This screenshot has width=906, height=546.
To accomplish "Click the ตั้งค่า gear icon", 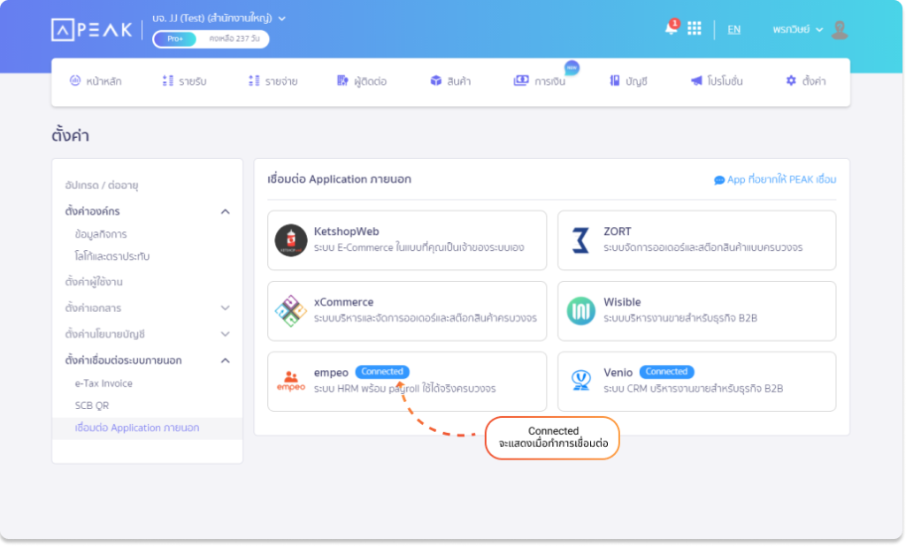I will point(791,80).
